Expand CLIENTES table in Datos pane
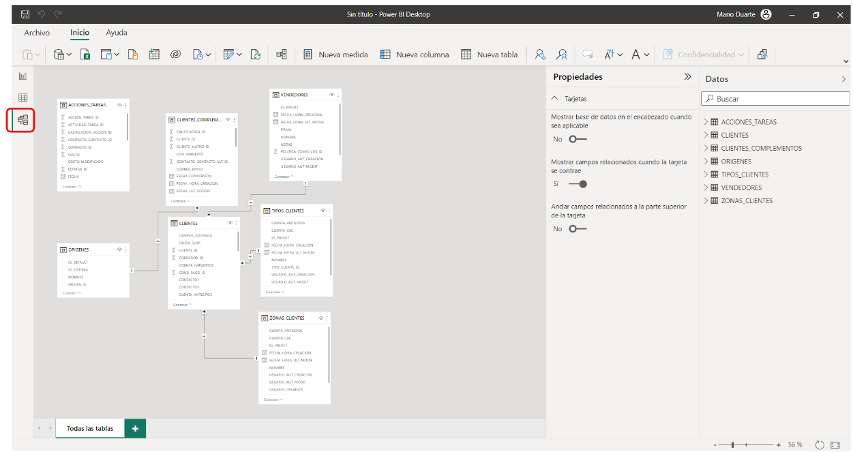853x452 pixels. click(706, 135)
